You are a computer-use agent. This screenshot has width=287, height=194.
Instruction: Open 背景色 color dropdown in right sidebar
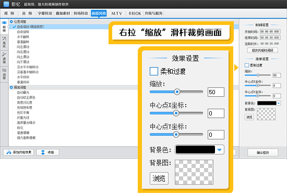pos(269,104)
